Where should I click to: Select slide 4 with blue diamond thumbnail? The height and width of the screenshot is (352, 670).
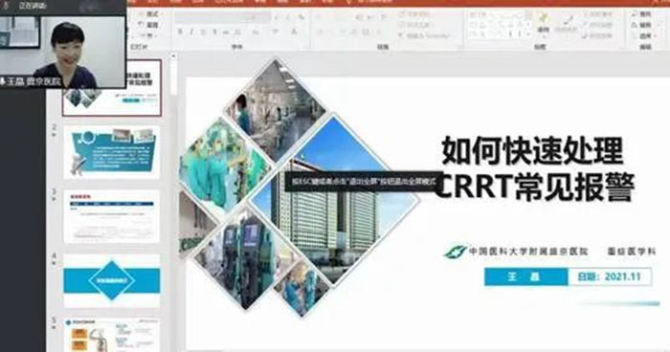click(112, 280)
